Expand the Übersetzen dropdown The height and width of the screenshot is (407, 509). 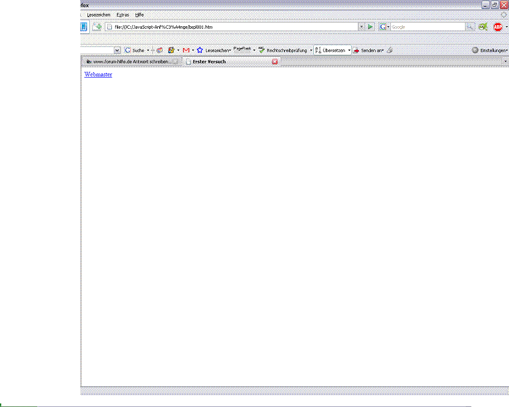point(349,50)
